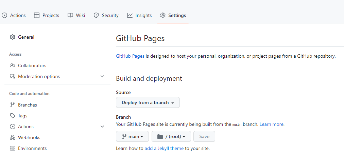
Task: Click the Access section label
Action: coord(15,54)
